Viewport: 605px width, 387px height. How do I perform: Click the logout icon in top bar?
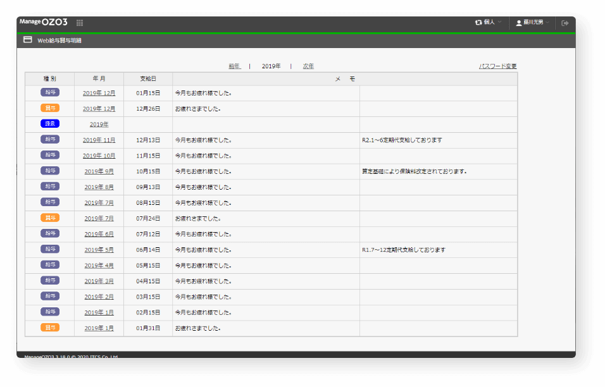click(x=565, y=23)
